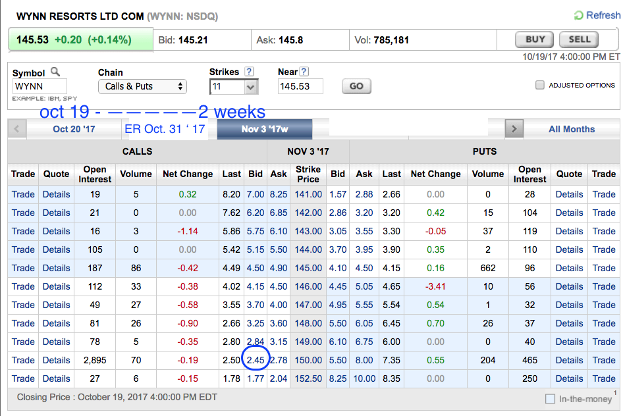Select the Nov 3 '17w expiration tab

(x=265, y=129)
